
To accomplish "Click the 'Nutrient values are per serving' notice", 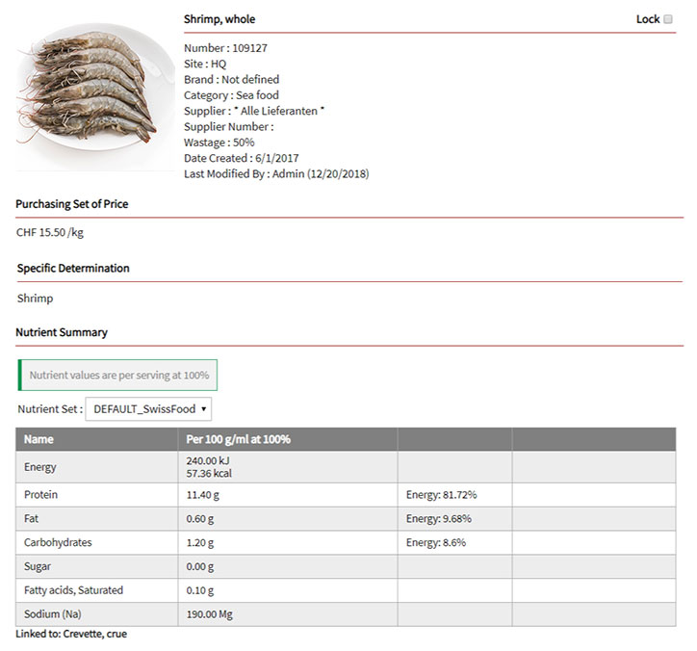I will point(118,376).
